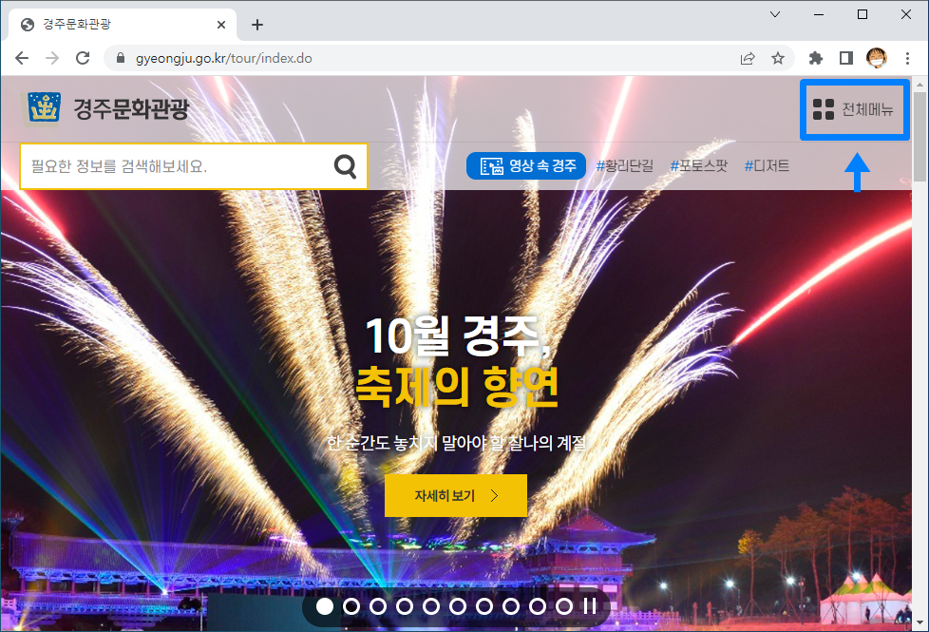Pause the slideshow autoplay
Viewport: 929px width, 632px height.
pos(590,606)
